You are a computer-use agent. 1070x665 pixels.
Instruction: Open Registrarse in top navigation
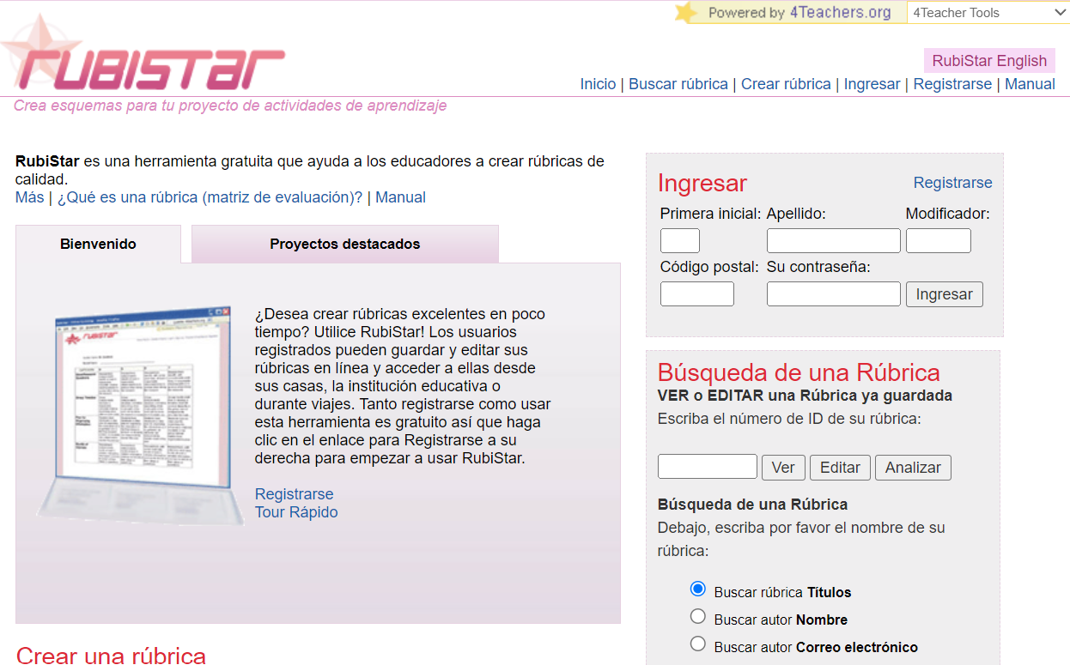tap(952, 84)
